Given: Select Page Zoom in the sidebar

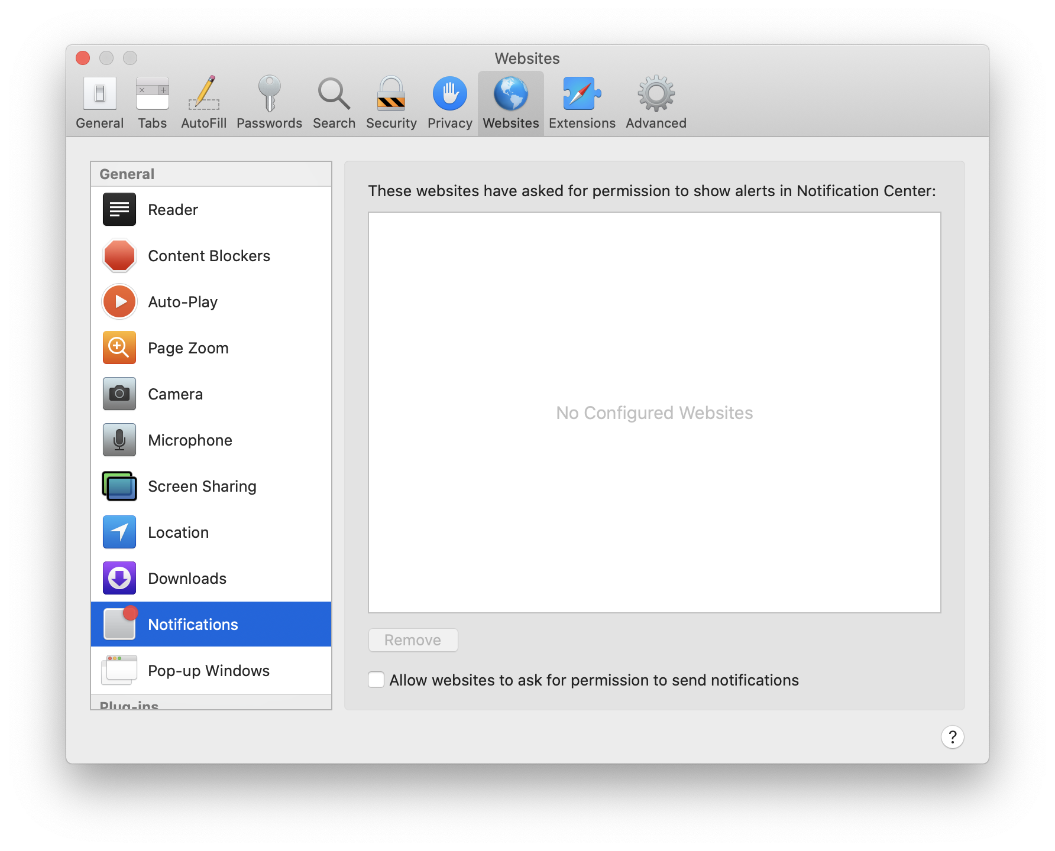Looking at the screenshot, I should pyautogui.click(x=211, y=348).
